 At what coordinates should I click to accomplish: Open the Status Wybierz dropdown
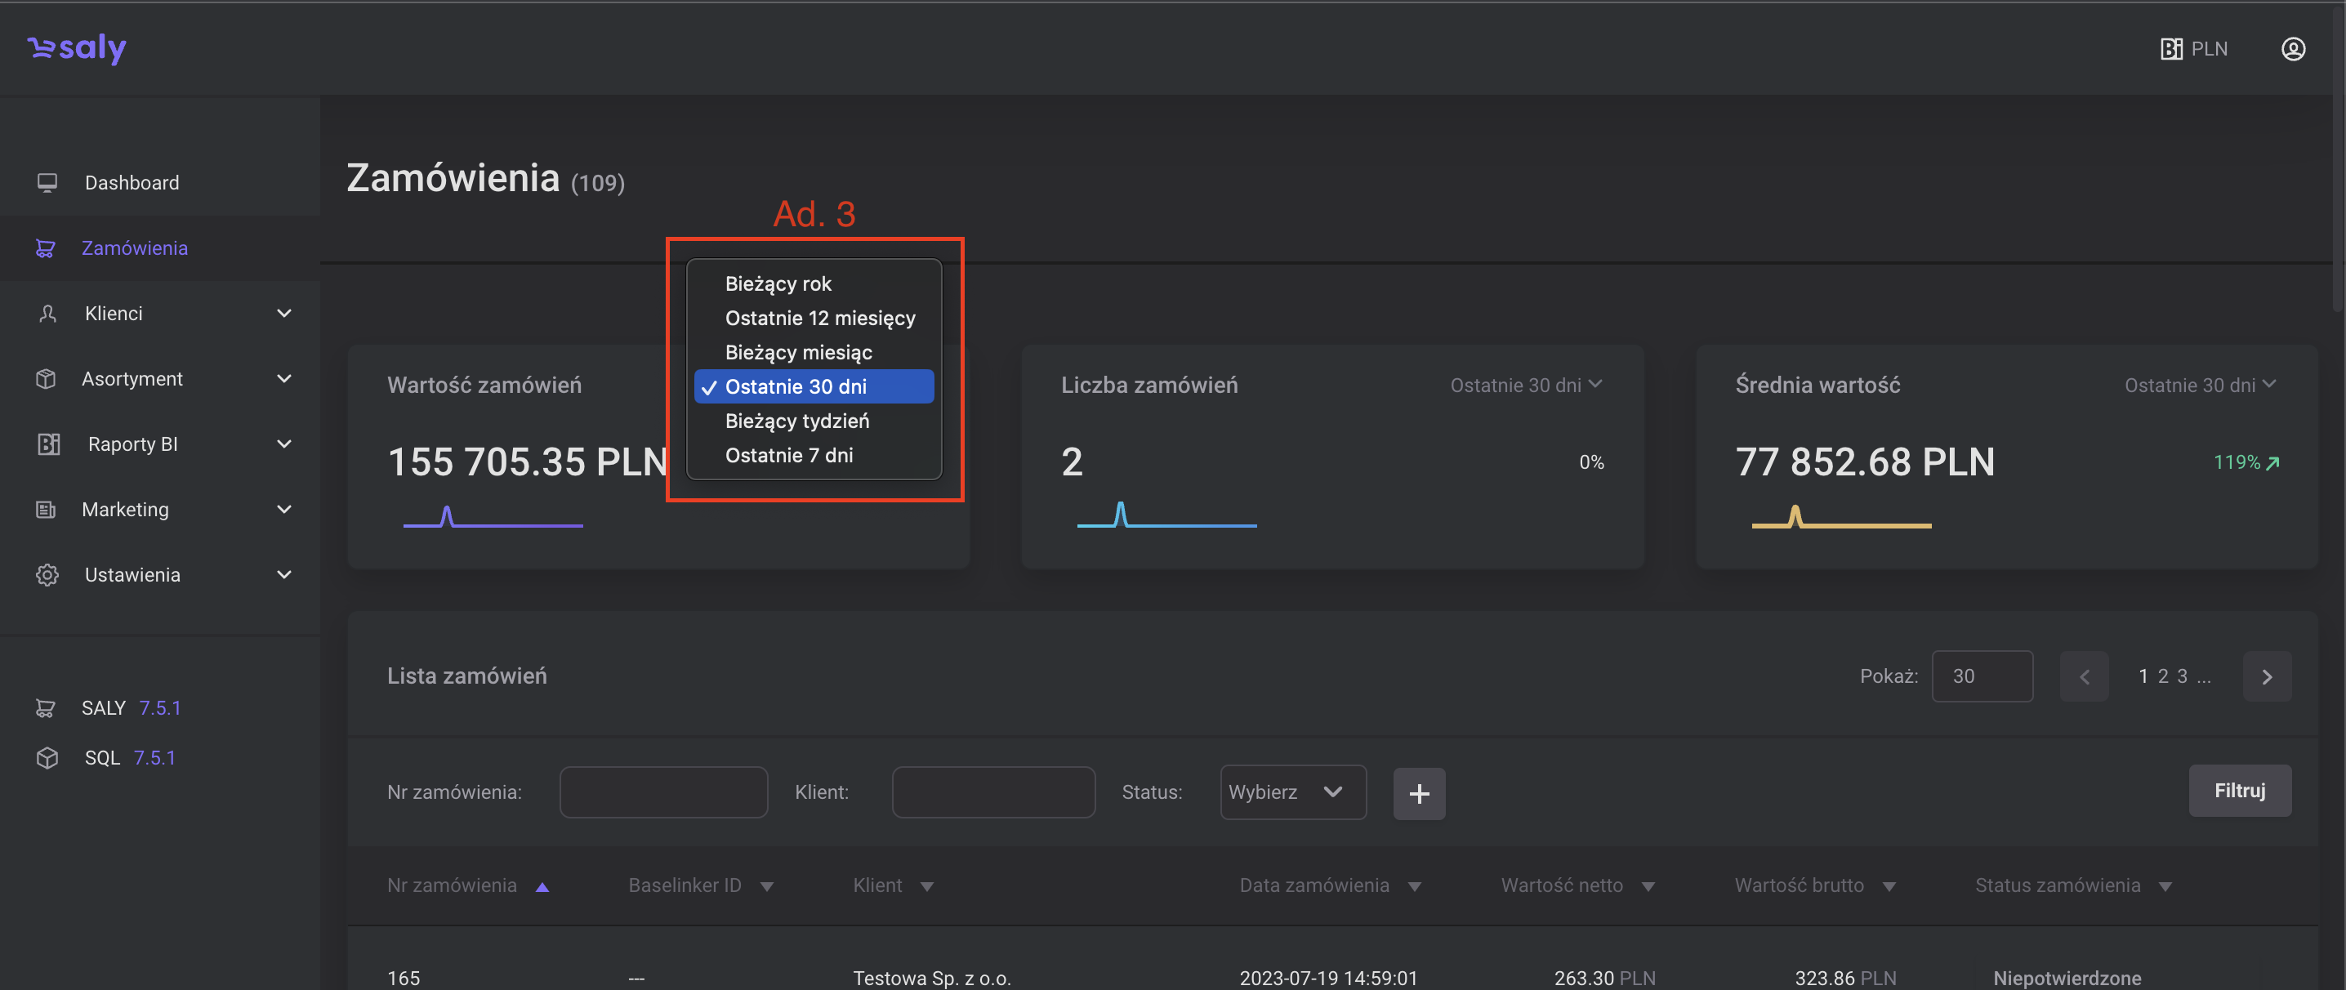tap(1291, 792)
